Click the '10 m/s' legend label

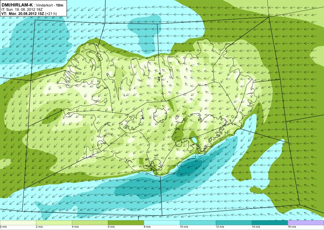184,227
